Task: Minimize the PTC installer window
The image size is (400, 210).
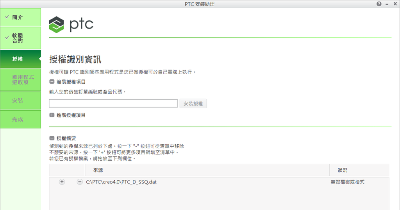Action: (x=387, y=4)
